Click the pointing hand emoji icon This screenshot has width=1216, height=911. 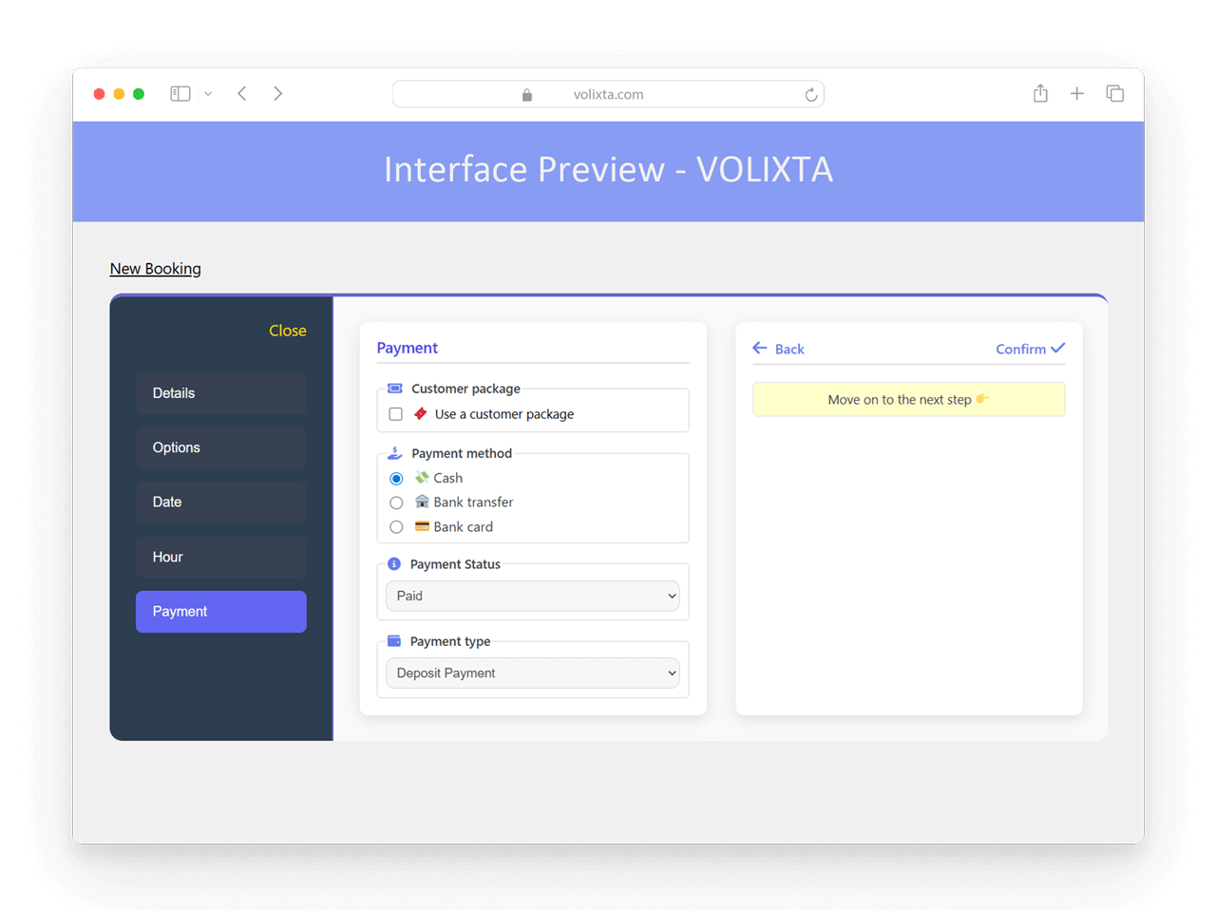point(982,399)
